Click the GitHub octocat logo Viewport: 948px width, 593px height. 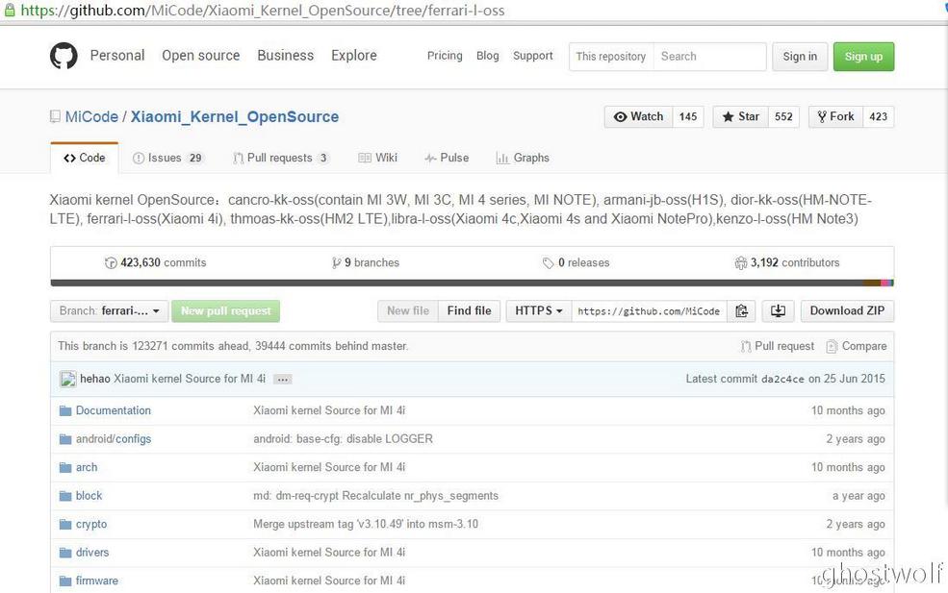pos(64,56)
